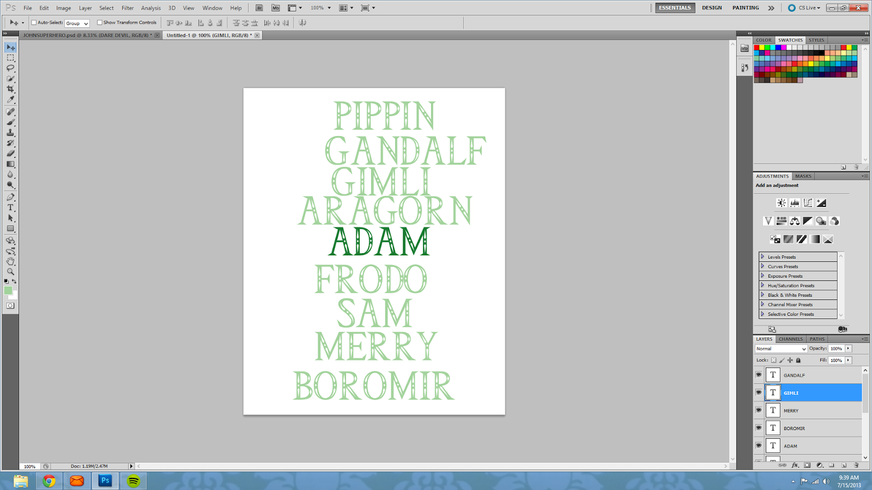Viewport: 872px width, 490px height.
Task: Enable Show Transform Controls checkbox
Action: [x=99, y=22]
